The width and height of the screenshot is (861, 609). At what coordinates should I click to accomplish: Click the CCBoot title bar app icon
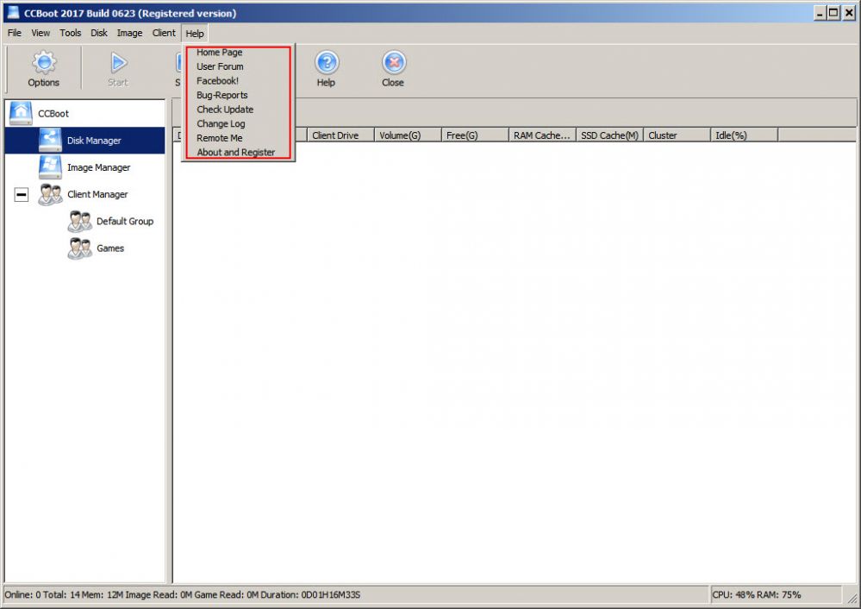coord(13,13)
